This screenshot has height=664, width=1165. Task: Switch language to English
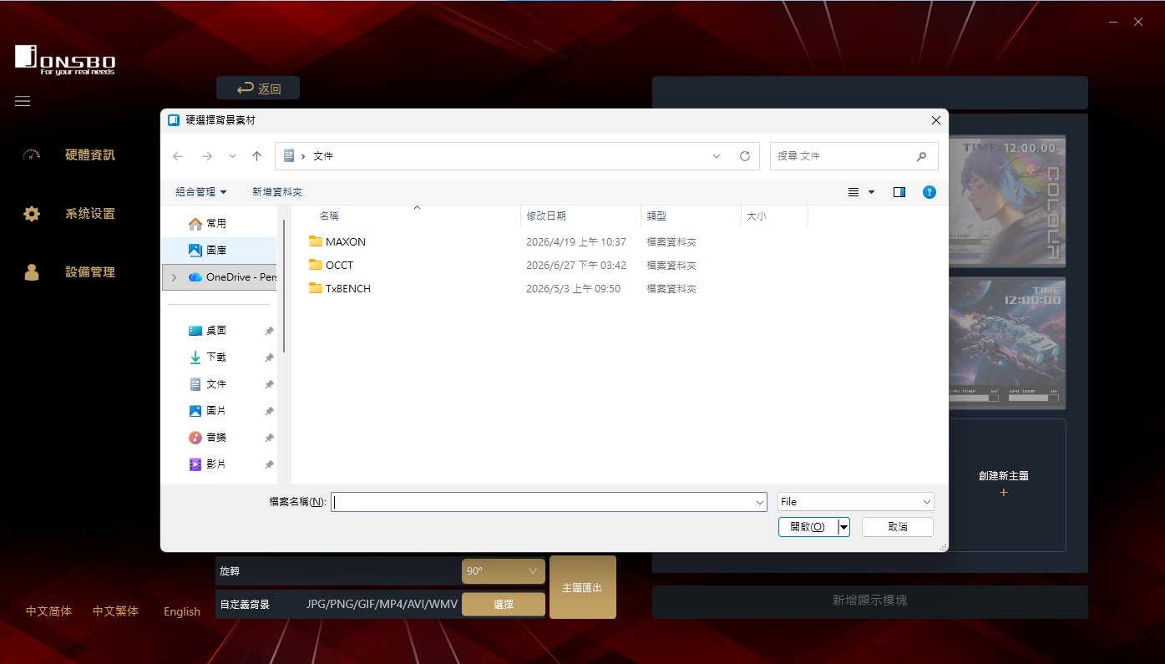tap(182, 611)
